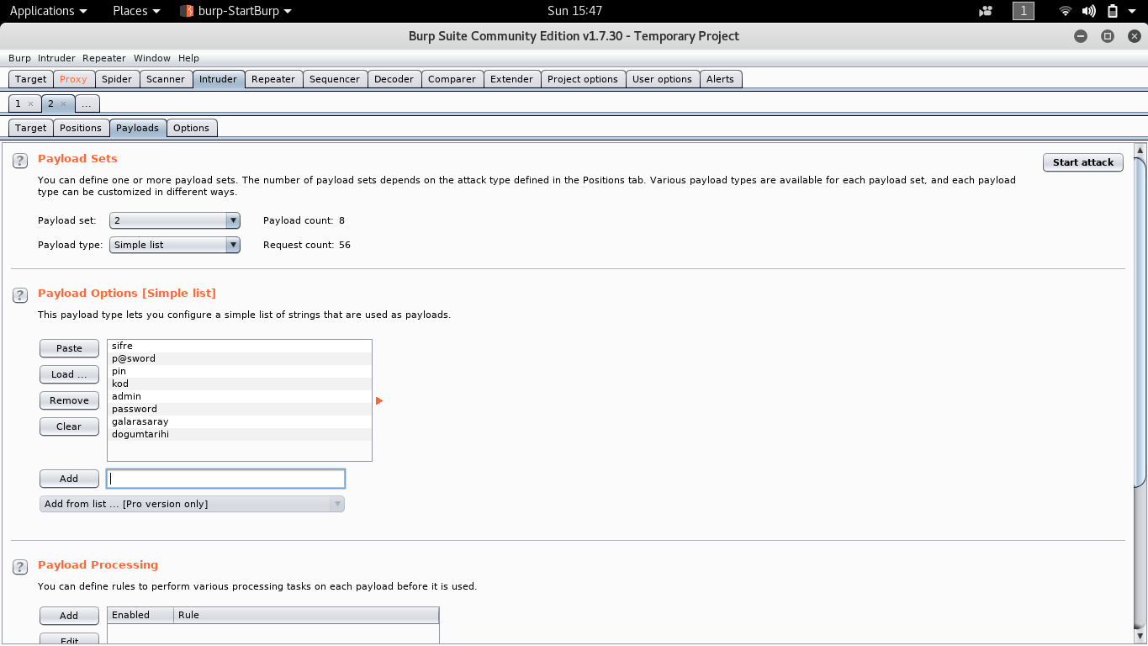Switch to workspace 1 indicator
The image size is (1148, 646).
point(1024,11)
